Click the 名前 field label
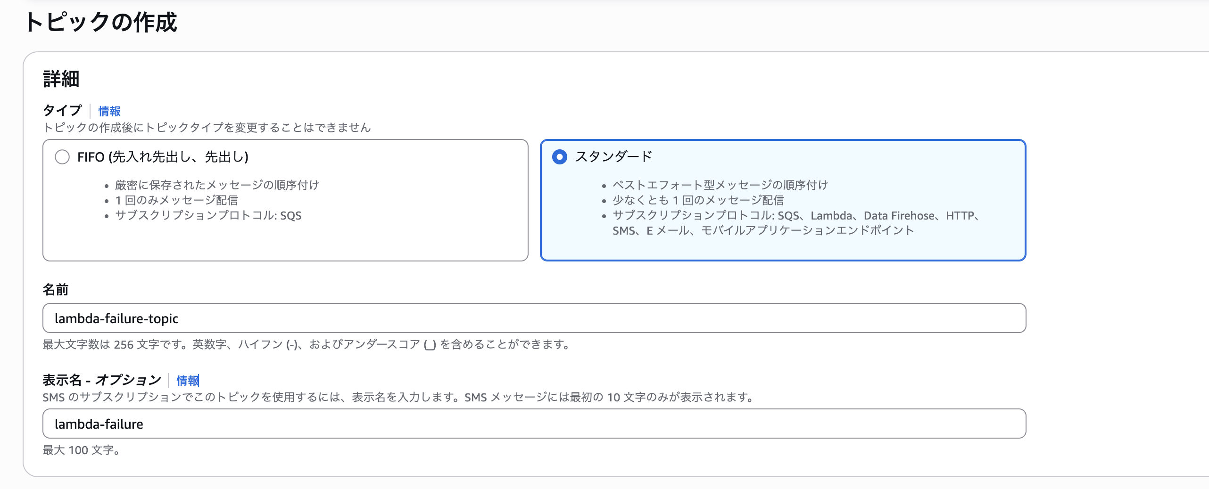Screen dimensions: 1209x489 point(56,290)
